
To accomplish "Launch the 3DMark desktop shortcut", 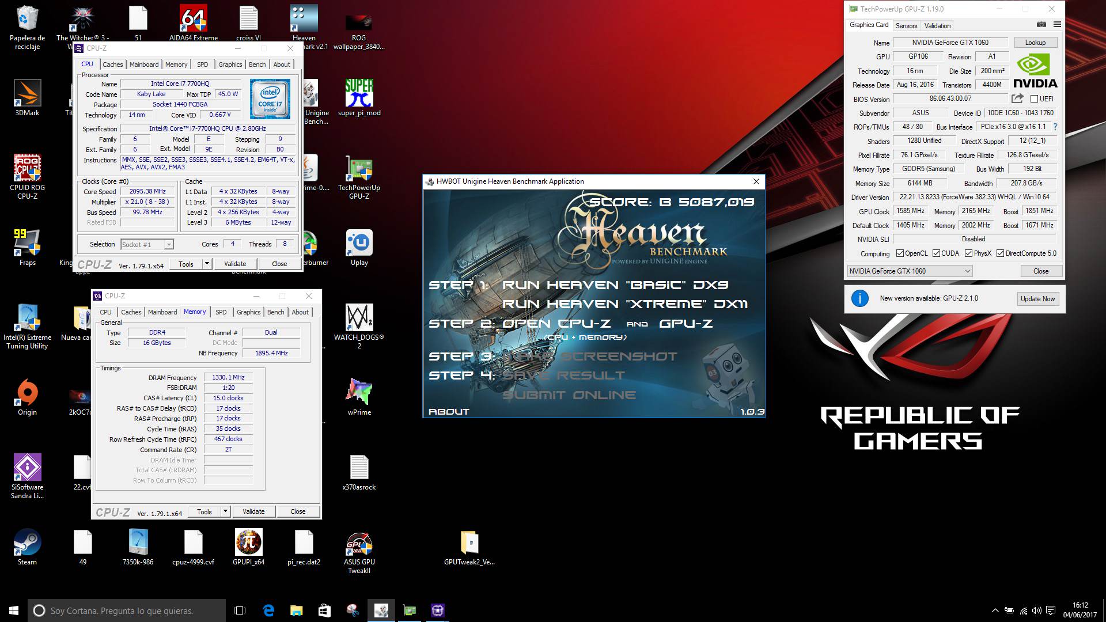I will click(x=27, y=98).
